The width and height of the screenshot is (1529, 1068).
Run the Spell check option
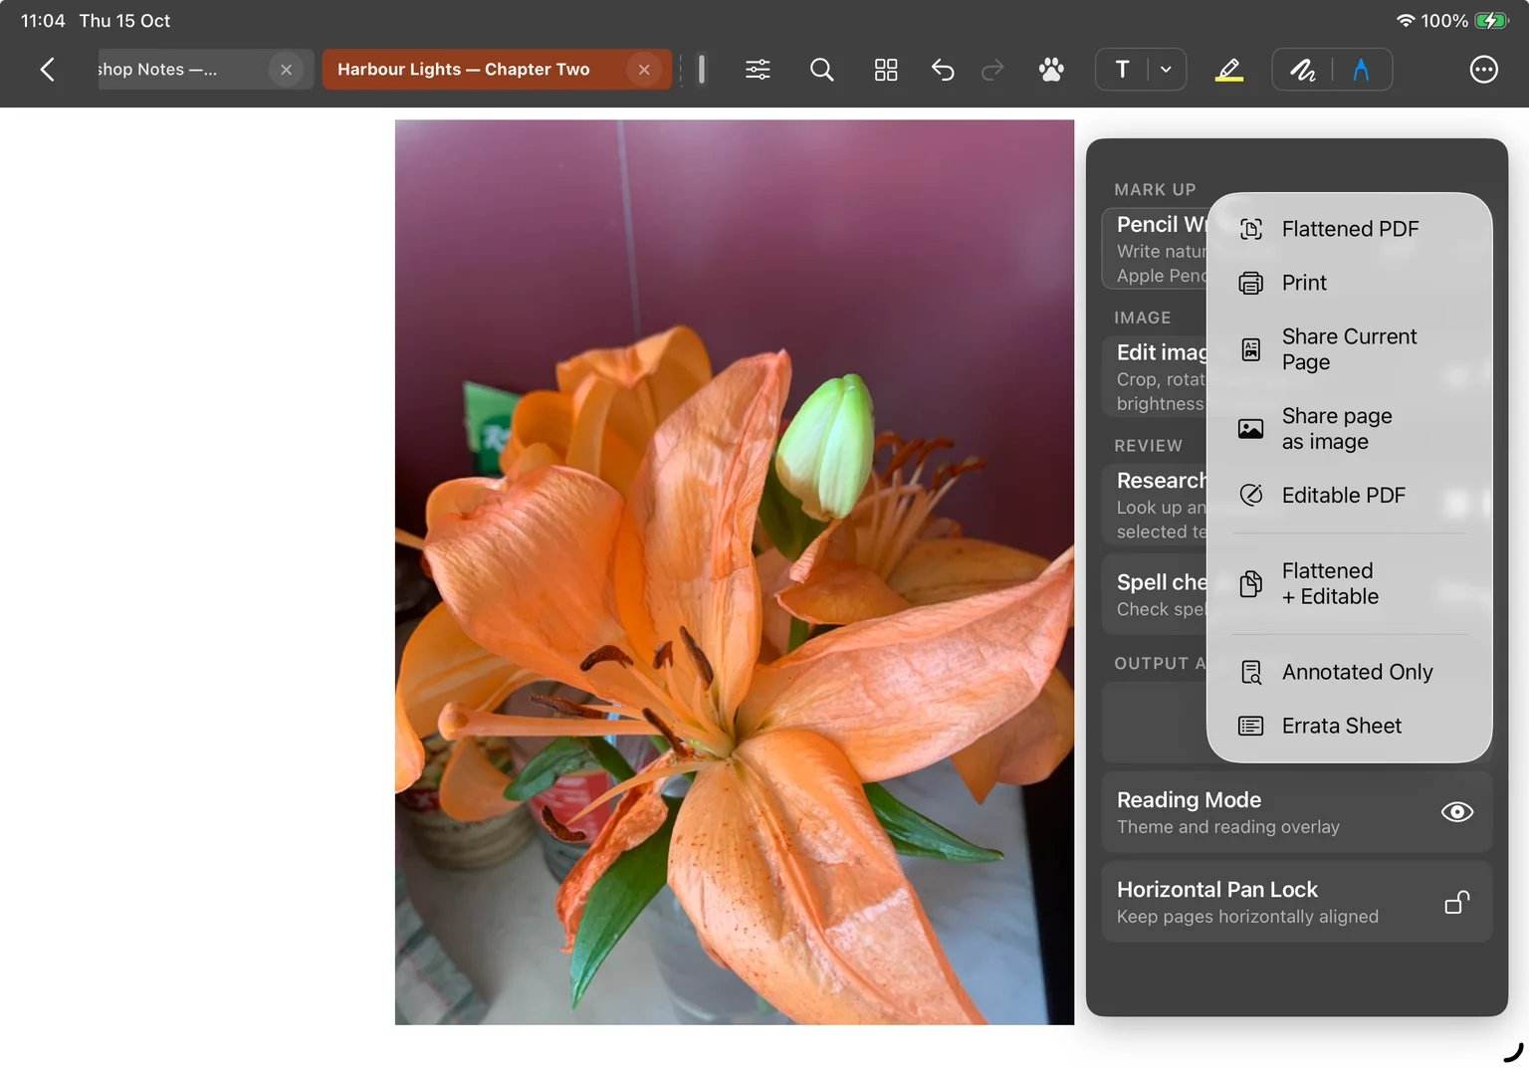pyautogui.click(x=1155, y=594)
